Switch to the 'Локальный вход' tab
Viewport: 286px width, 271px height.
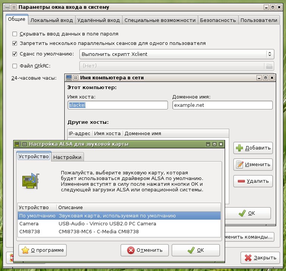pyautogui.click(x=51, y=20)
